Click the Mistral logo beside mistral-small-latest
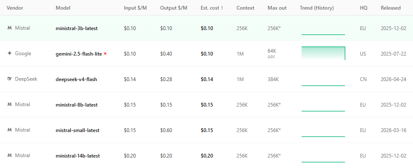The image size is (413, 168). (x=10, y=130)
